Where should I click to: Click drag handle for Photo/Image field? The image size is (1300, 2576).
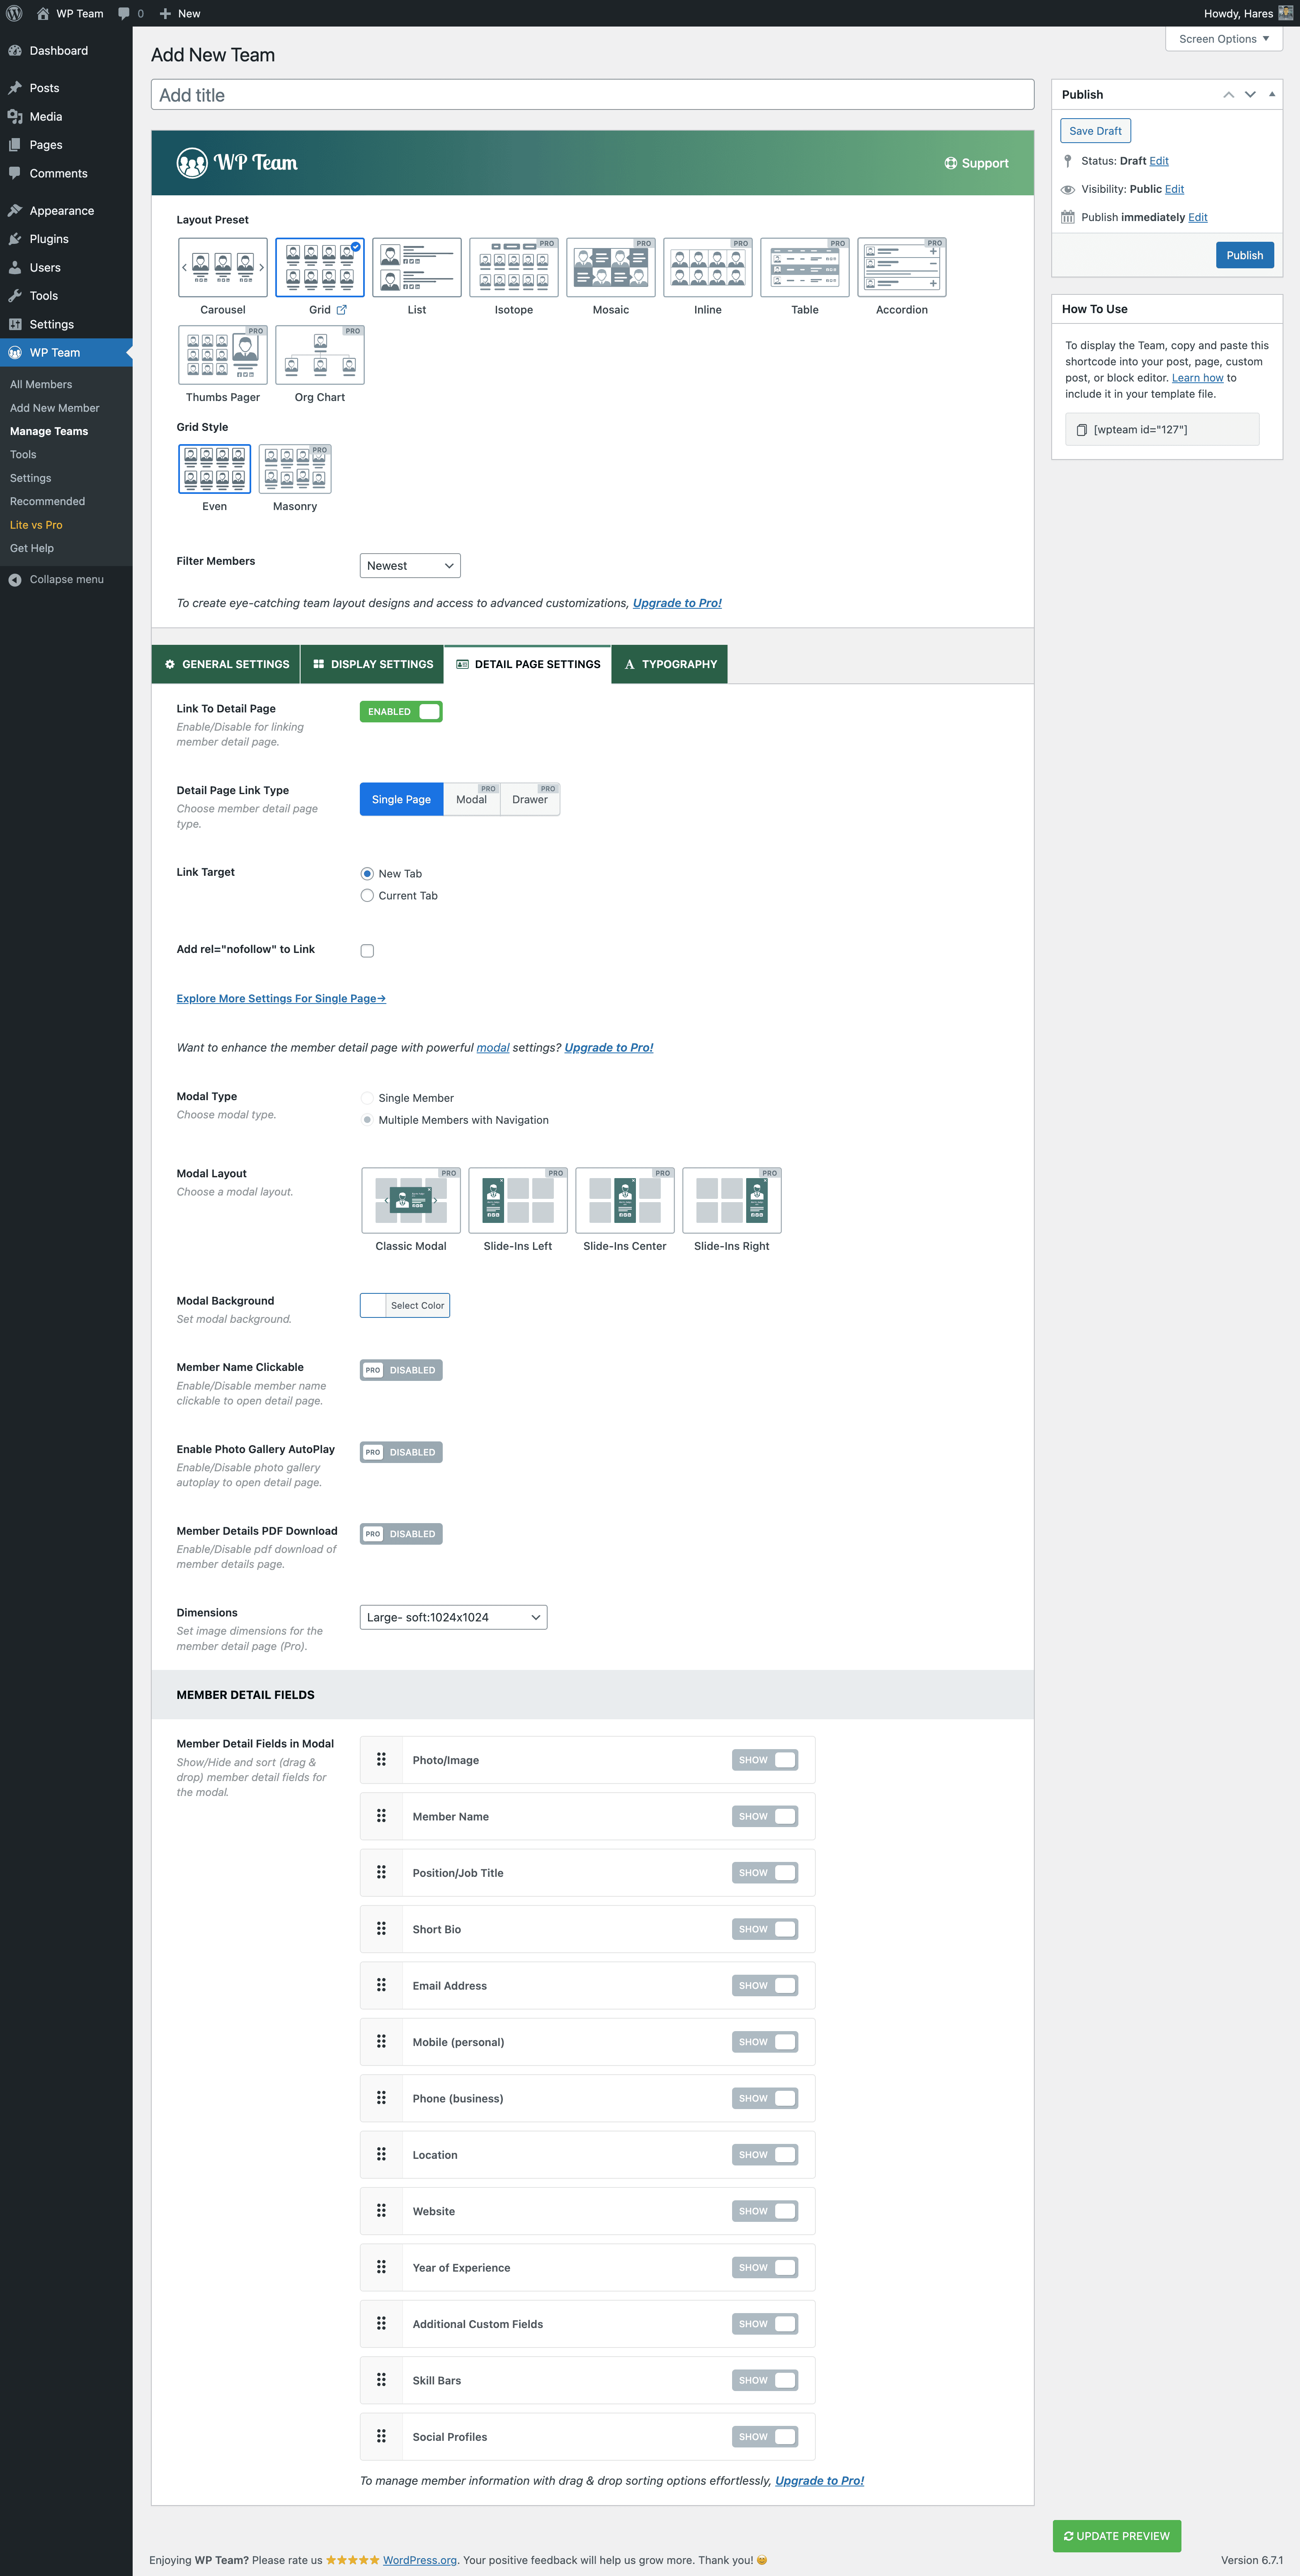coord(381,1759)
